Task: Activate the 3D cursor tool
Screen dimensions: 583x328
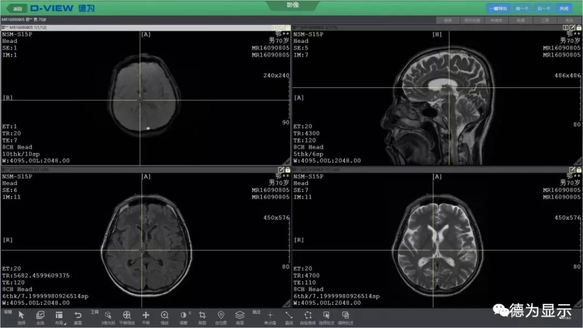Action: [x=107, y=316]
